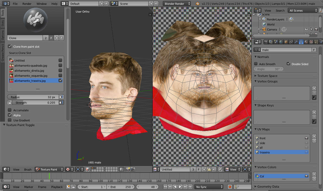The image size is (323, 191).
Task: Open the Render properties tab (camera icon)
Action: pos(265,42)
